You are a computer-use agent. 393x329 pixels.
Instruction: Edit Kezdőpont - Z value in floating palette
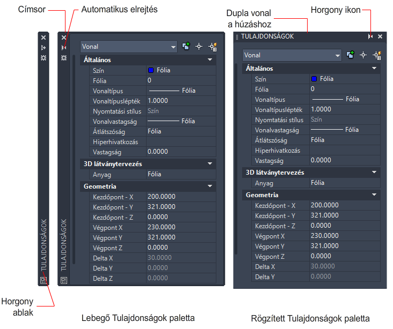pyautogui.click(x=181, y=217)
